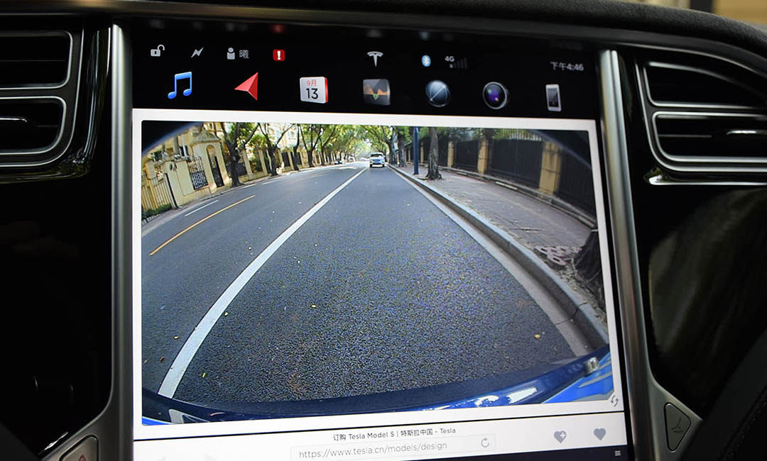Swap panes with the camera view corner arrows
Screen dimensions: 767x461
pos(614,401)
